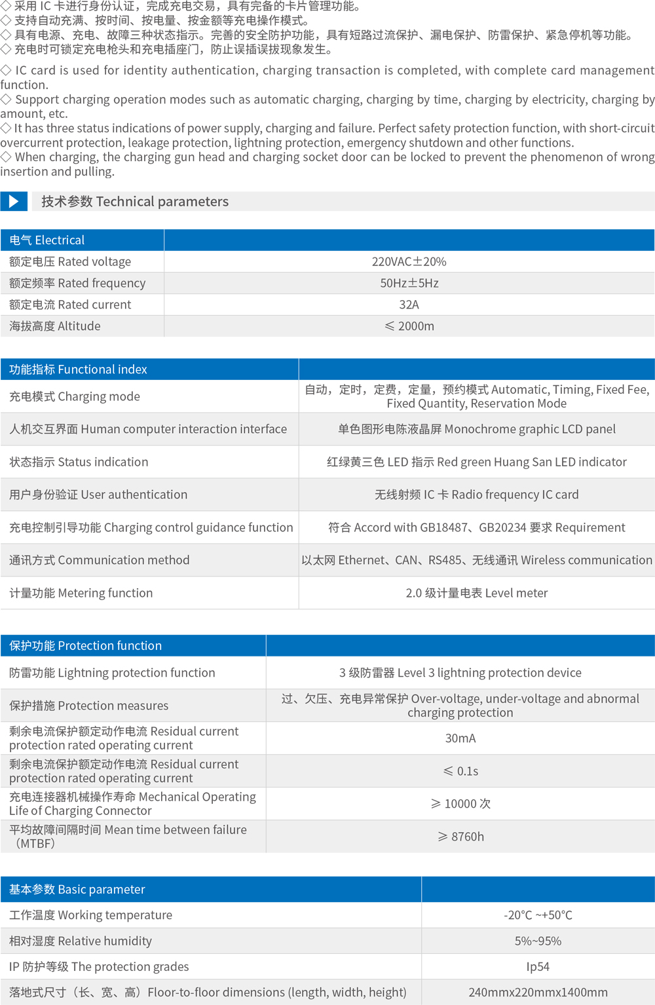Image resolution: width=655 pixels, height=1005 pixels.
Task: Select the 'Charging mode' row label
Action: pos(75,396)
